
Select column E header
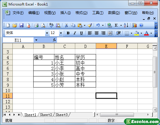point(106,46)
